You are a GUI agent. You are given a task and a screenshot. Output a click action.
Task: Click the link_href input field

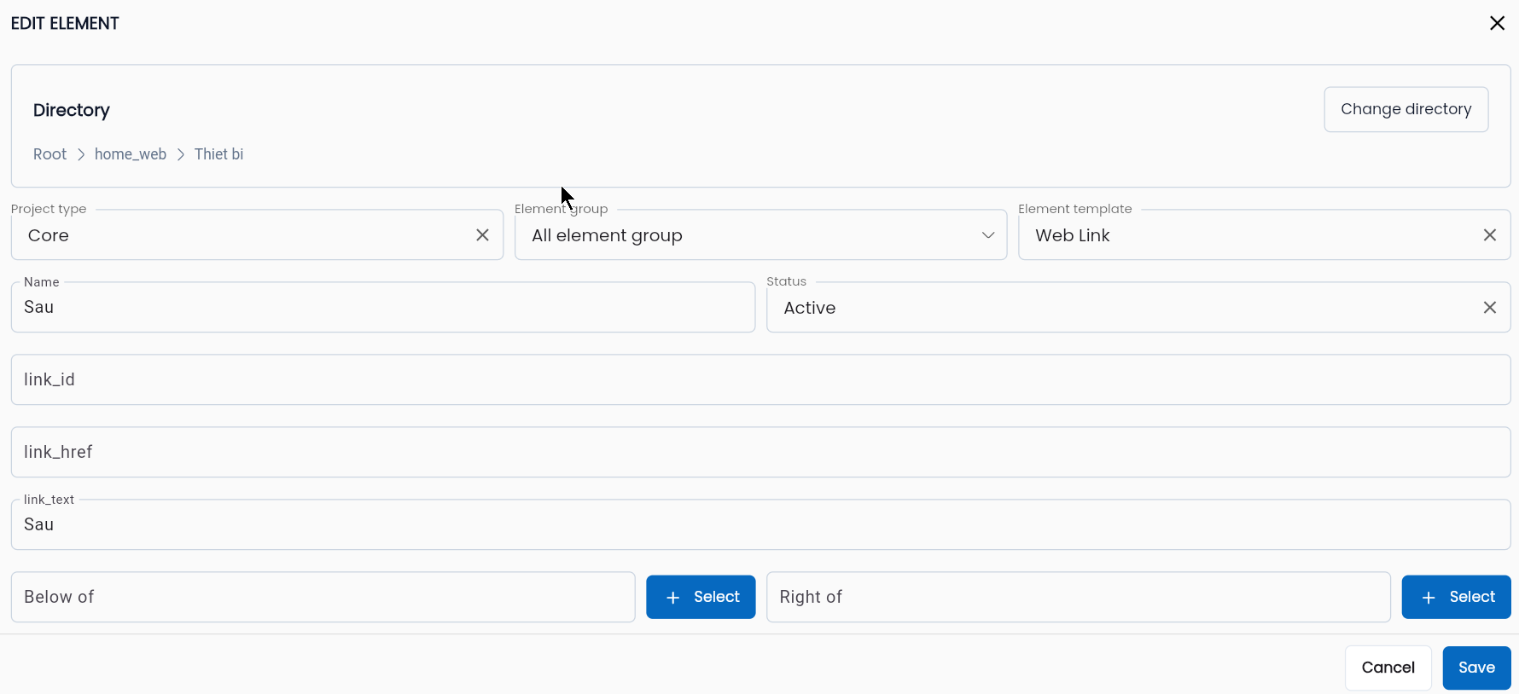(x=760, y=452)
